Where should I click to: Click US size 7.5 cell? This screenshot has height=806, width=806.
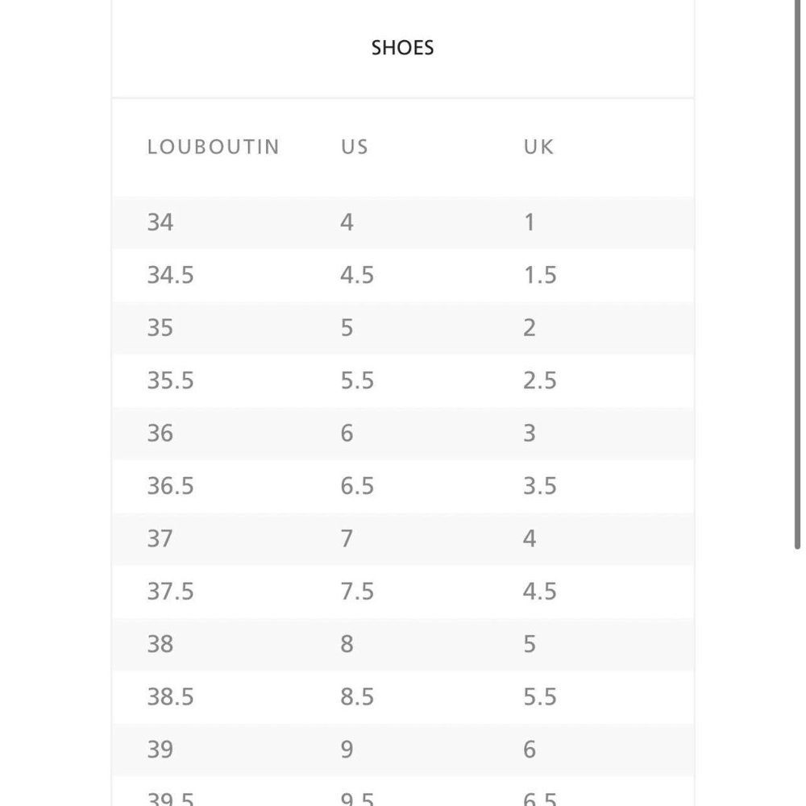pyautogui.click(x=357, y=591)
